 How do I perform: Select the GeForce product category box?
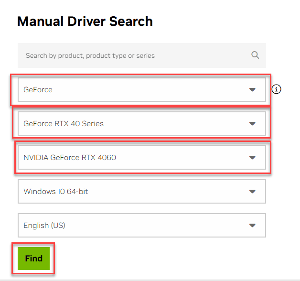point(134,90)
